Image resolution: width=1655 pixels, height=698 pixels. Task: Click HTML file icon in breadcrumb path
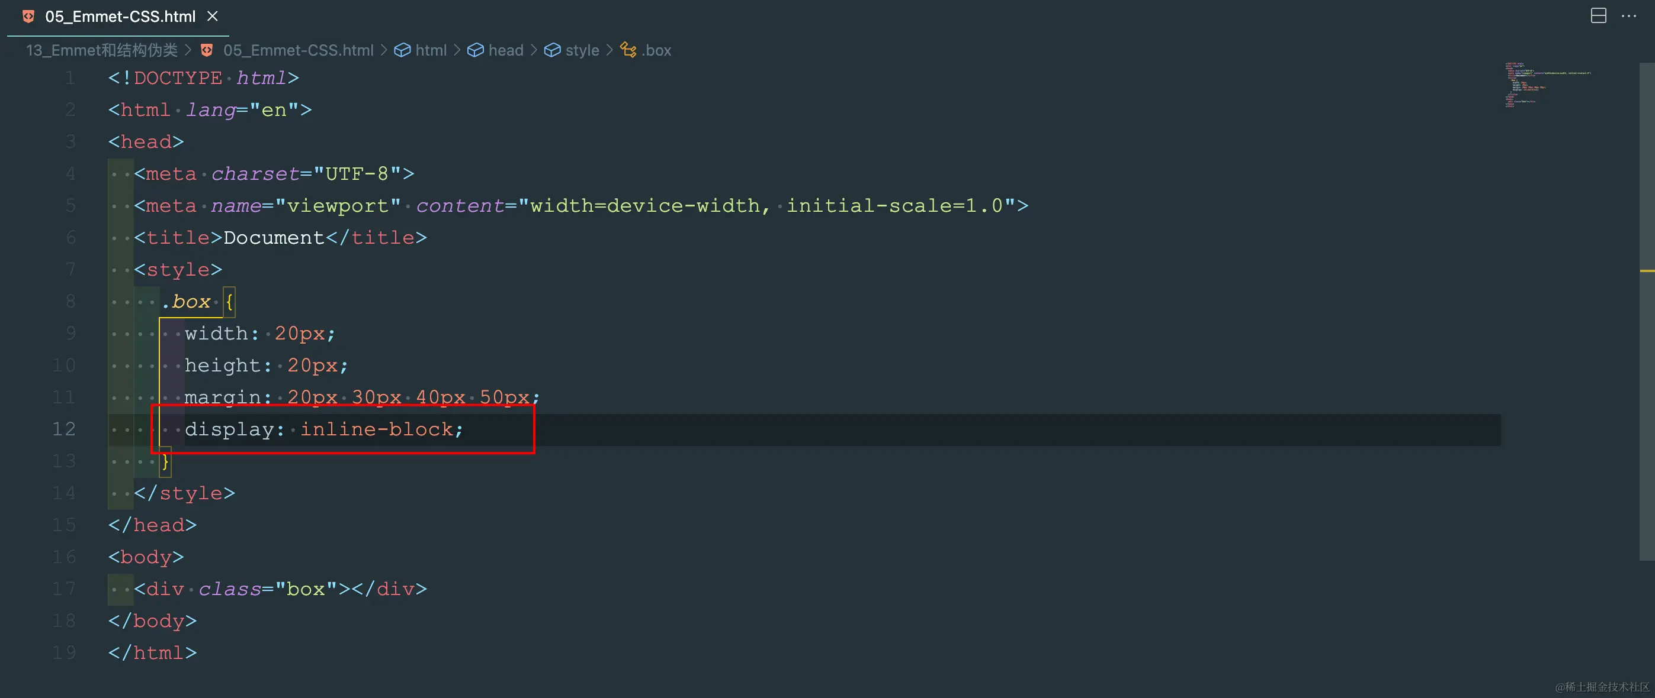(207, 50)
